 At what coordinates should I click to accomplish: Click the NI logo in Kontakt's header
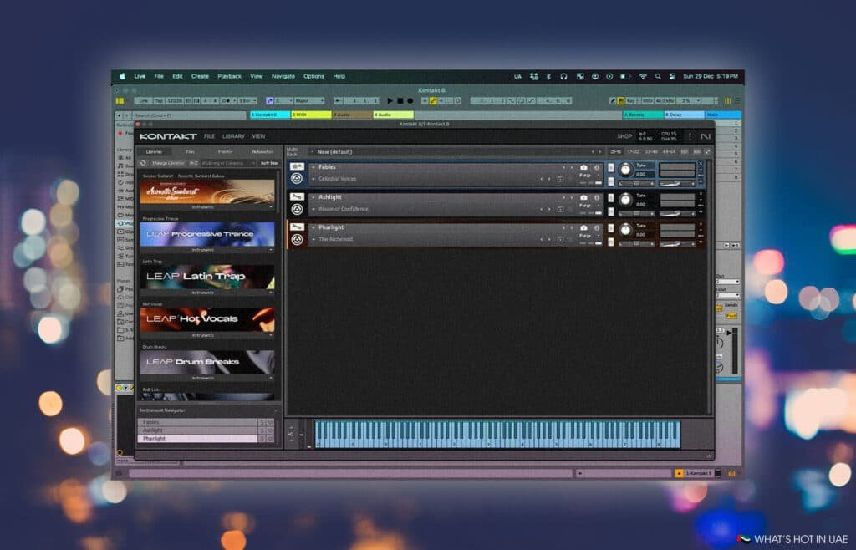pyautogui.click(x=705, y=135)
